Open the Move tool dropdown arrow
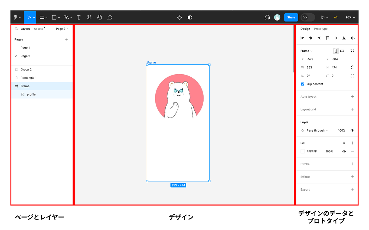Viewport: 369px width, 230px height. tap(34, 18)
